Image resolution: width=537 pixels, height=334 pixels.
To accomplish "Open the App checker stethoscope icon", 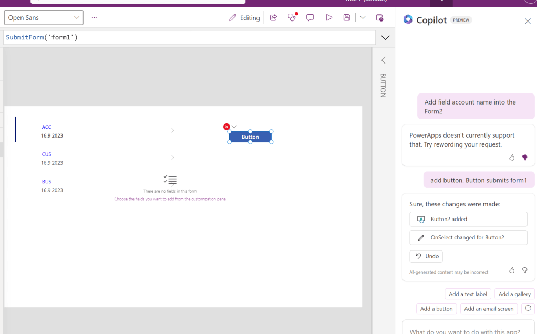I will click(x=292, y=18).
